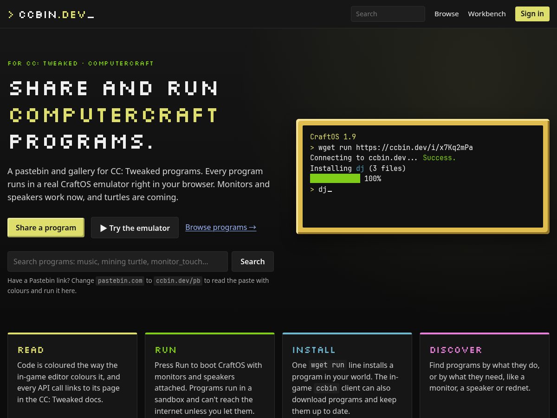
Task: Click the 'CraftOS 1.9' terminal line
Action: pos(333,137)
